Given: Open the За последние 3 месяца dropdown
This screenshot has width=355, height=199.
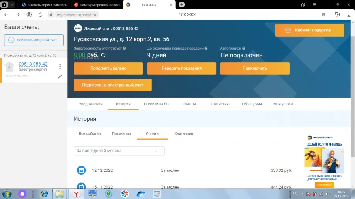Looking at the screenshot, I should (119, 151).
